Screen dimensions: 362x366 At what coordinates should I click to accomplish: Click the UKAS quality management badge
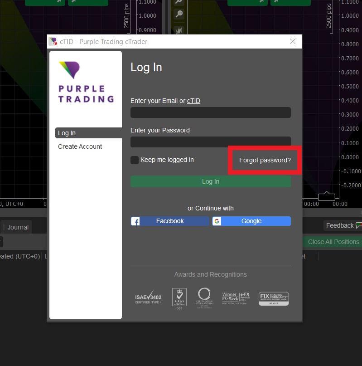pos(179,298)
